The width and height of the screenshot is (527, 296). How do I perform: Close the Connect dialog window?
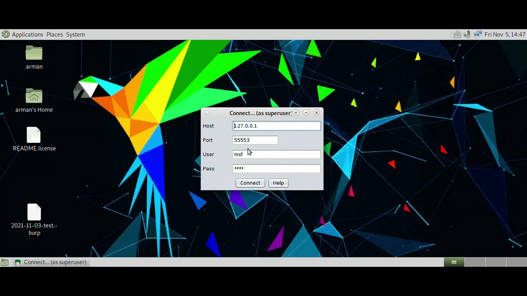317,113
